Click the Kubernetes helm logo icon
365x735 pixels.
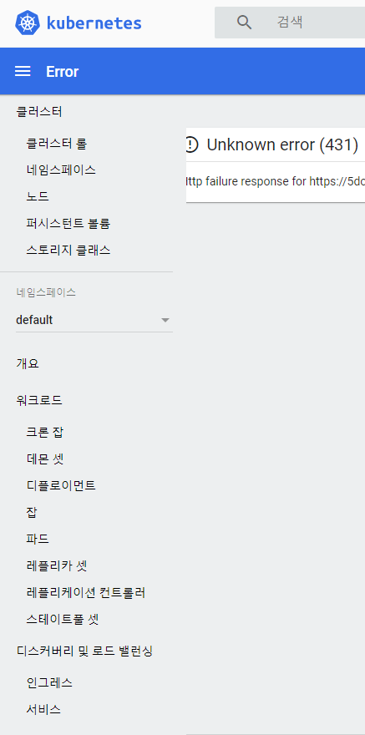28,23
